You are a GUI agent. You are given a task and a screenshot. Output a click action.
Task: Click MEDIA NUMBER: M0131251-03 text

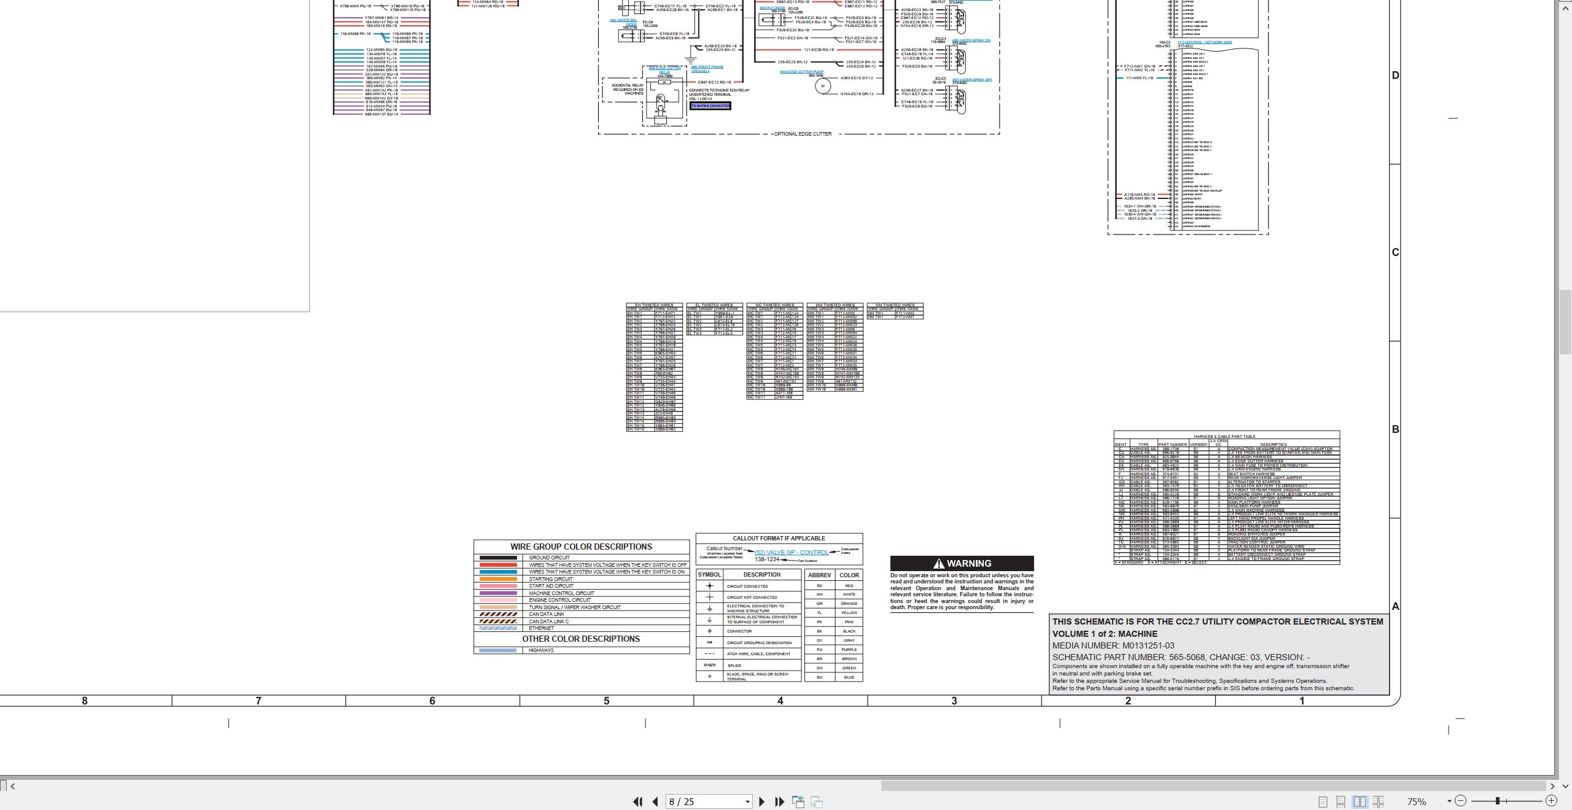(x=1113, y=645)
